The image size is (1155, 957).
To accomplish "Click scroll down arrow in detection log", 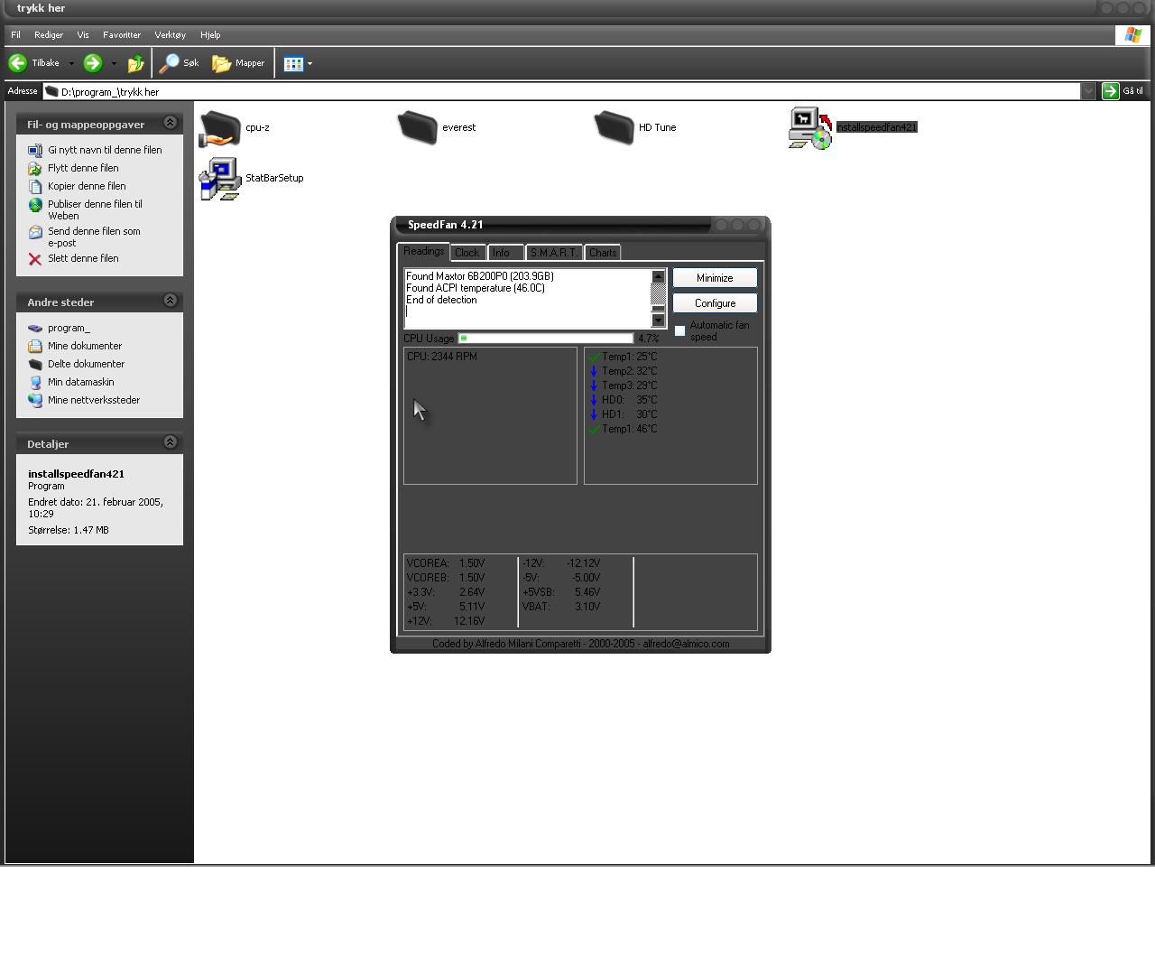I will [658, 320].
